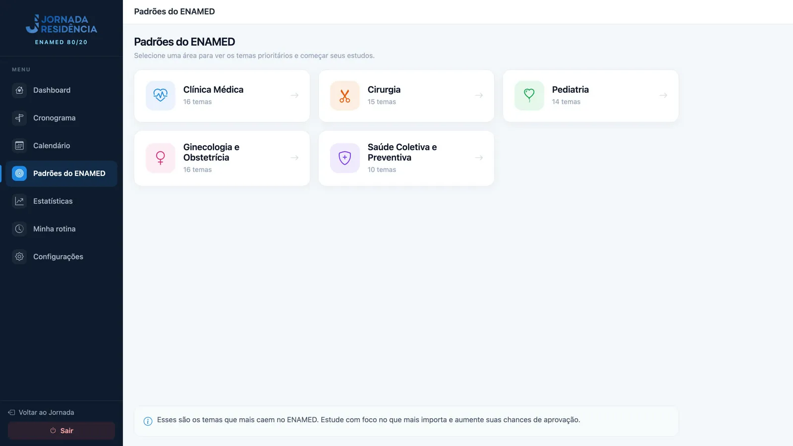Click the Padrões do ENAMED target icon
The image size is (793, 446).
pos(19,173)
